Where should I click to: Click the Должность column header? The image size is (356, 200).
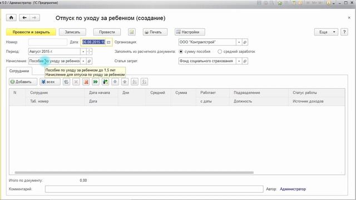pyautogui.click(x=259, y=101)
